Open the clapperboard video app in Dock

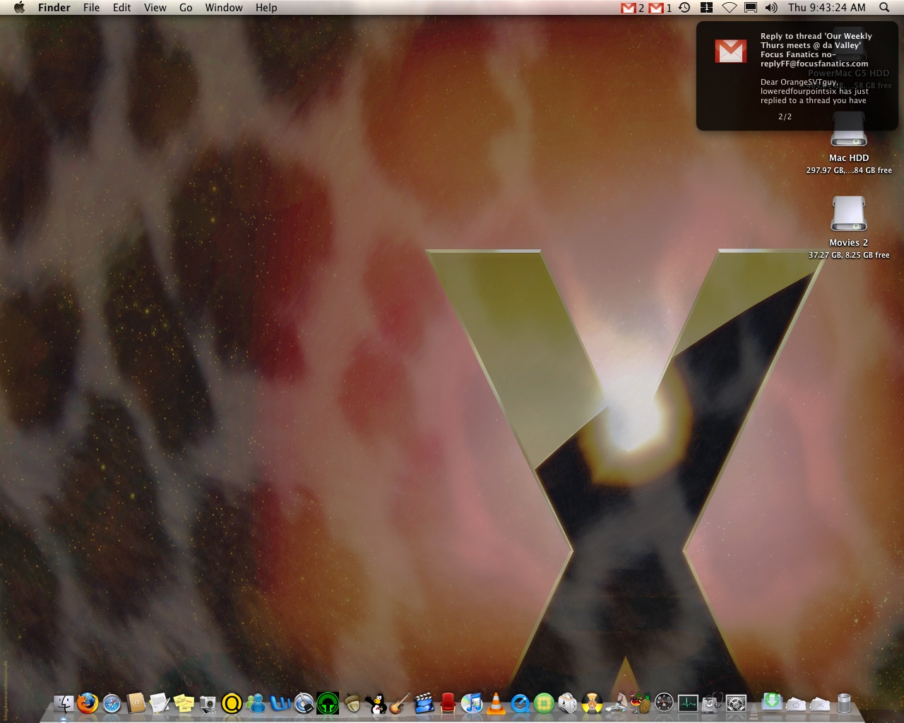click(424, 703)
